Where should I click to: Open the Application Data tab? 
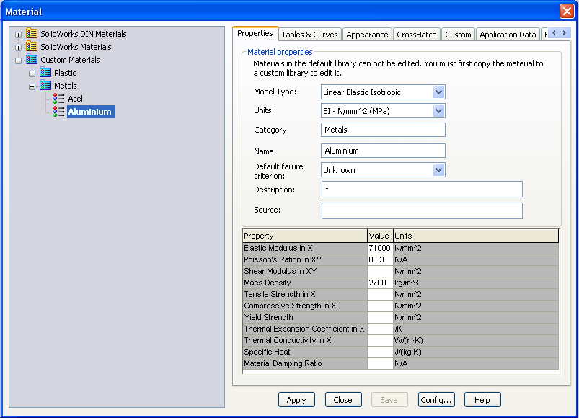click(x=508, y=35)
